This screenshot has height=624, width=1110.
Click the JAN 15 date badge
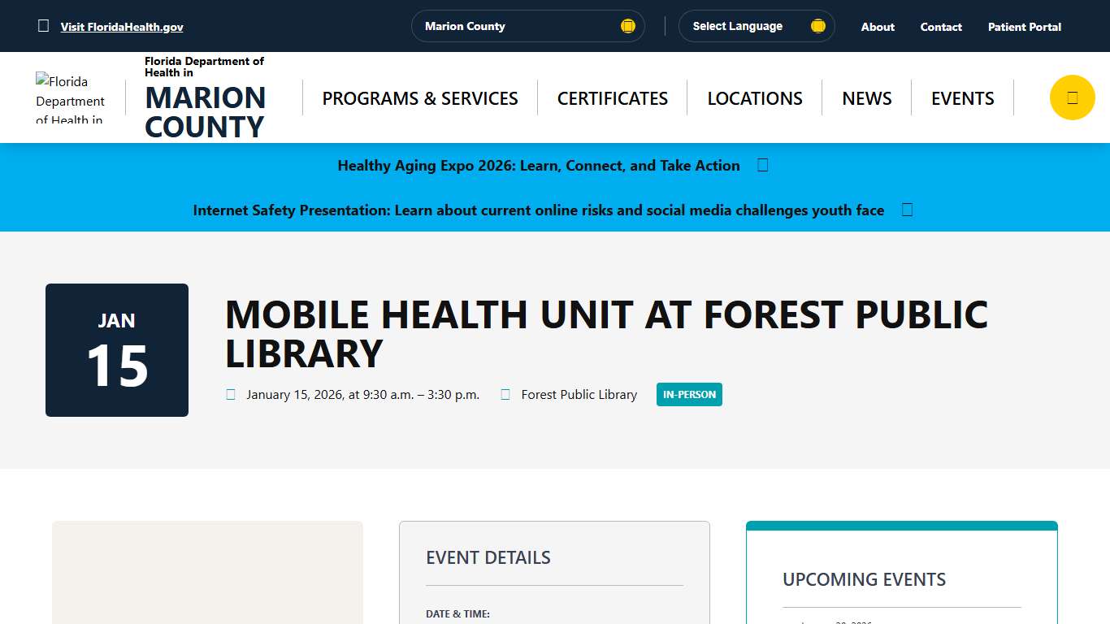(x=116, y=349)
